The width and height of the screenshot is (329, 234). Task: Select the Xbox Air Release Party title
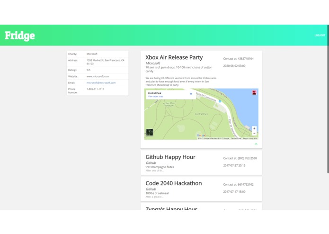(174, 57)
